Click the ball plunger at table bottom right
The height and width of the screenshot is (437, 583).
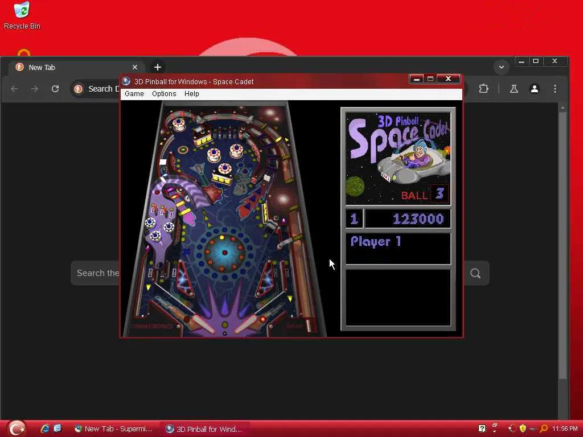pyautogui.click(x=309, y=325)
